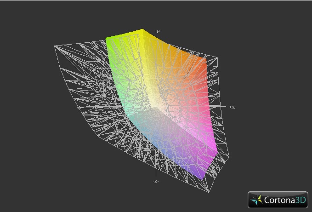Pick the purple bottom tip of gamut

point(202,178)
